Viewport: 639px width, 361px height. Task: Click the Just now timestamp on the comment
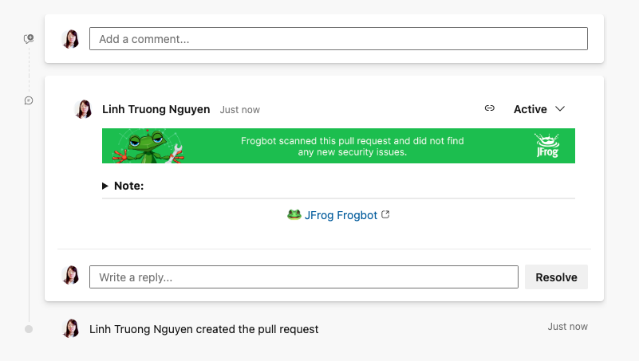[240, 110]
